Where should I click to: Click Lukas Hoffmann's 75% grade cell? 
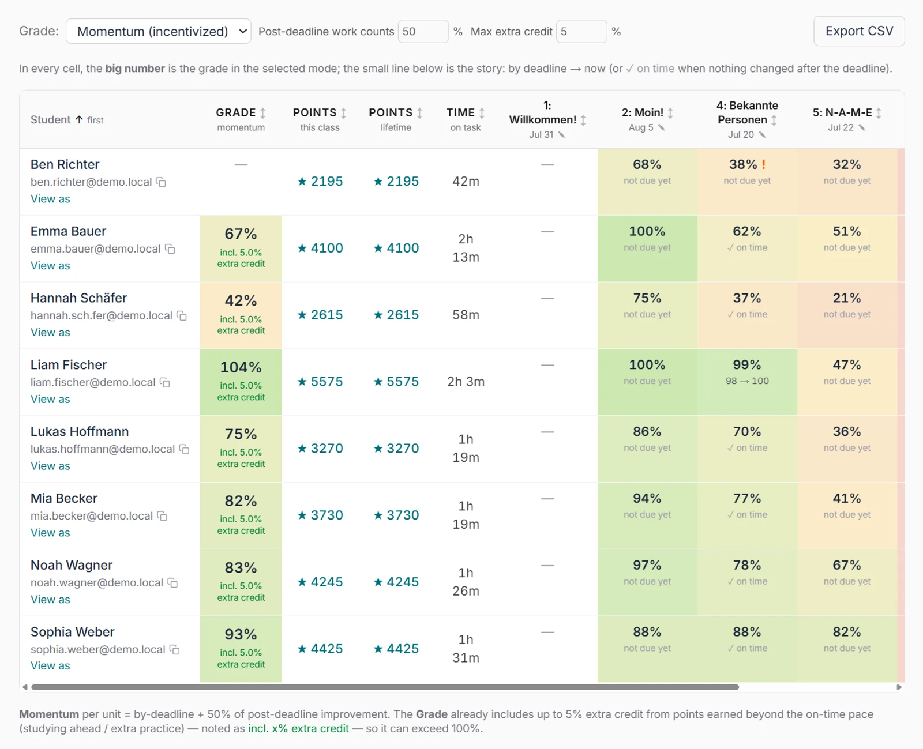coord(241,449)
